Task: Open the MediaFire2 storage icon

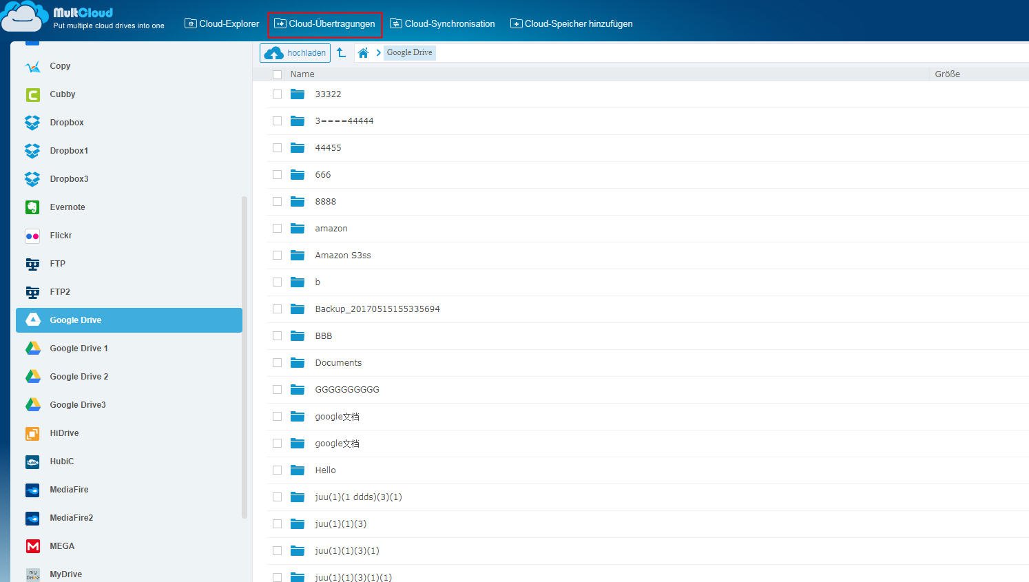Action: 32,518
